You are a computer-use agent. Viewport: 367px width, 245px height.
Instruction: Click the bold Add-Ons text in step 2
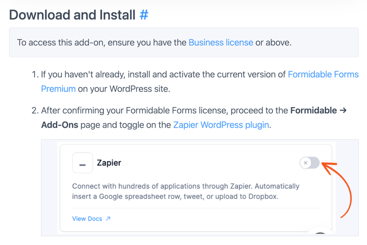pyautogui.click(x=60, y=125)
